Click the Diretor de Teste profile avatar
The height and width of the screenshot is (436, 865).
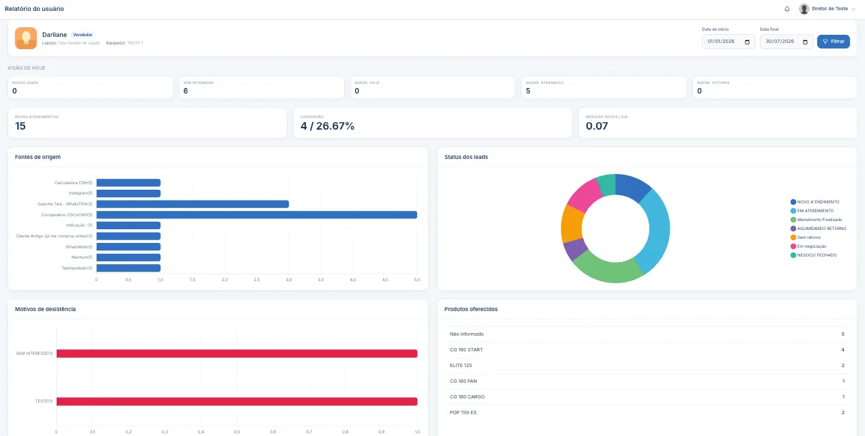804,9
